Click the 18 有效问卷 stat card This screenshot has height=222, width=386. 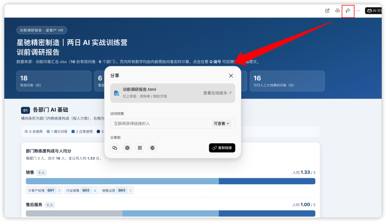tap(54, 81)
